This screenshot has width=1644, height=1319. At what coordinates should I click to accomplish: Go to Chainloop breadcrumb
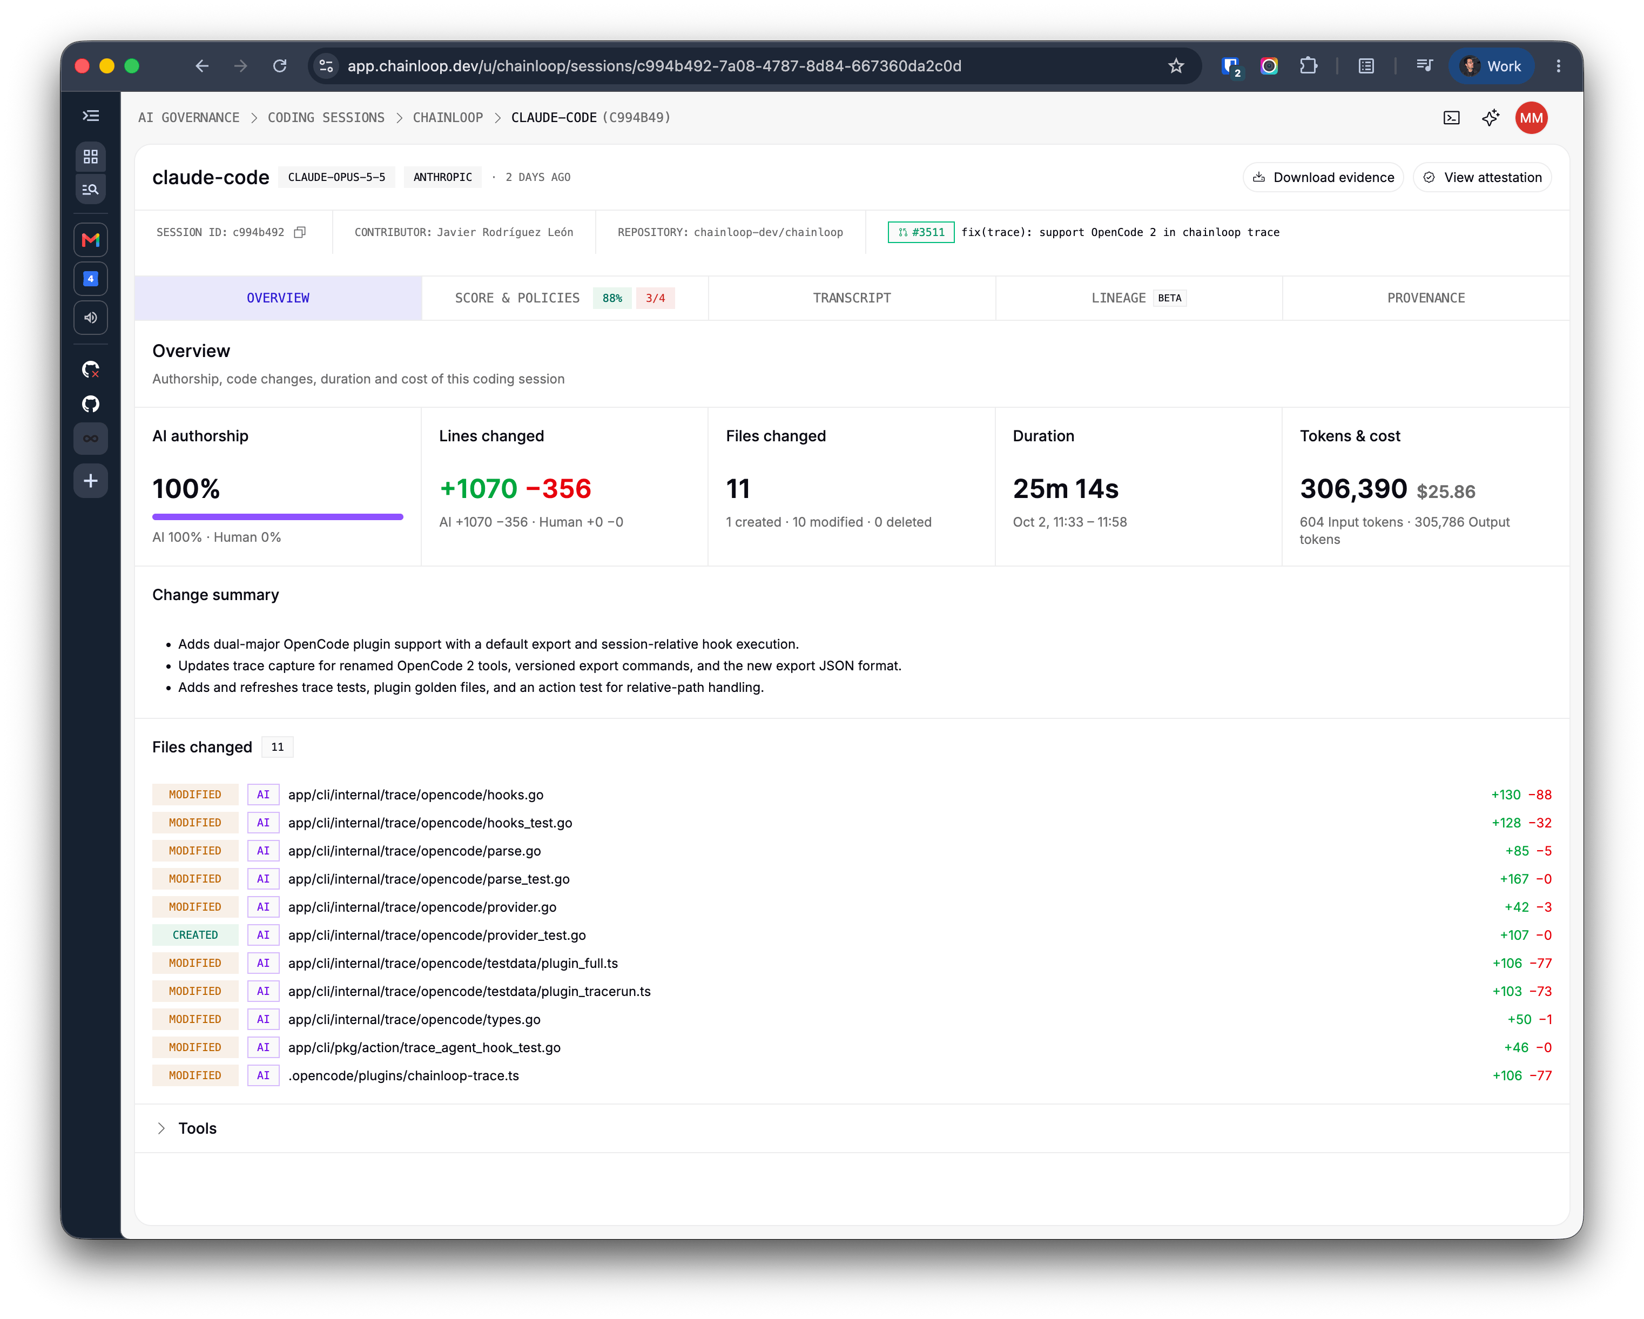(448, 117)
